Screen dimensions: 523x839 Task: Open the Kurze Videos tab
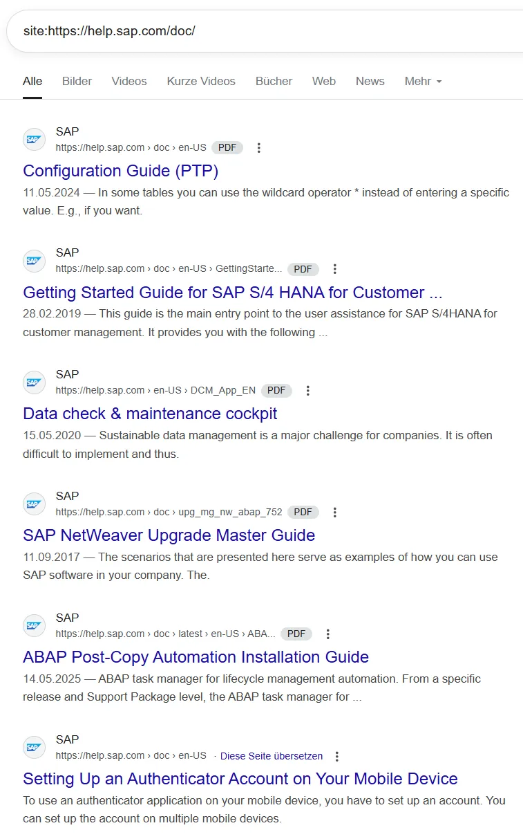[201, 81]
